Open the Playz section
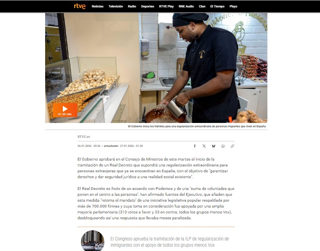This screenshot has height=251, width=320. 233,6
